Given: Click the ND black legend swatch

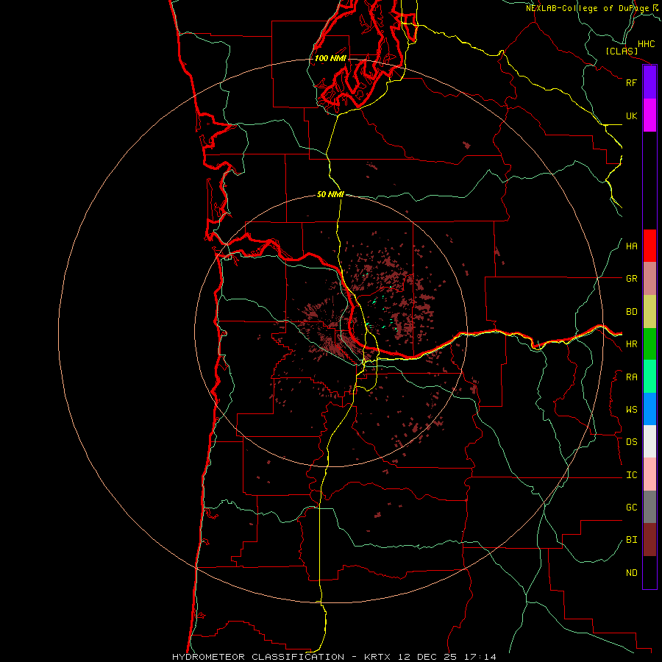Looking at the screenshot, I should tap(649, 572).
